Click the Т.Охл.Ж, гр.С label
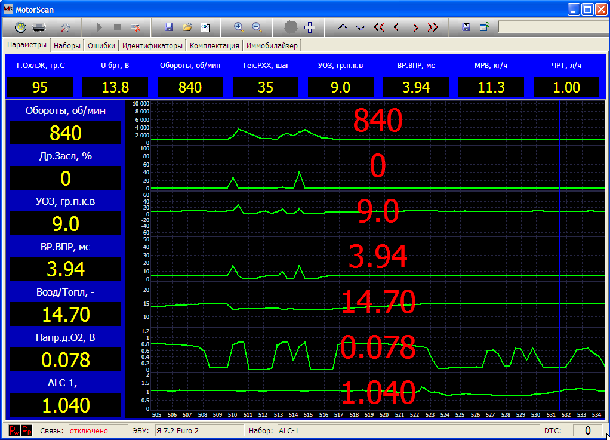 (x=40, y=65)
